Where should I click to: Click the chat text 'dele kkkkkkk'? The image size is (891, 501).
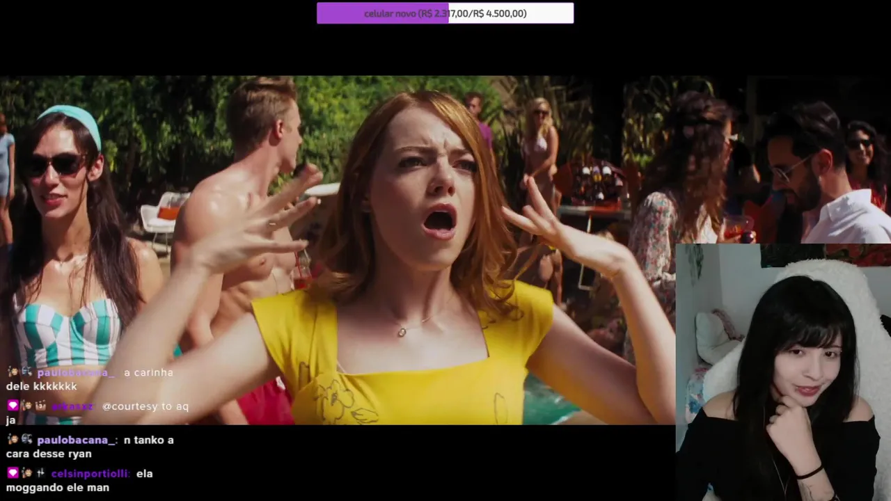point(42,386)
